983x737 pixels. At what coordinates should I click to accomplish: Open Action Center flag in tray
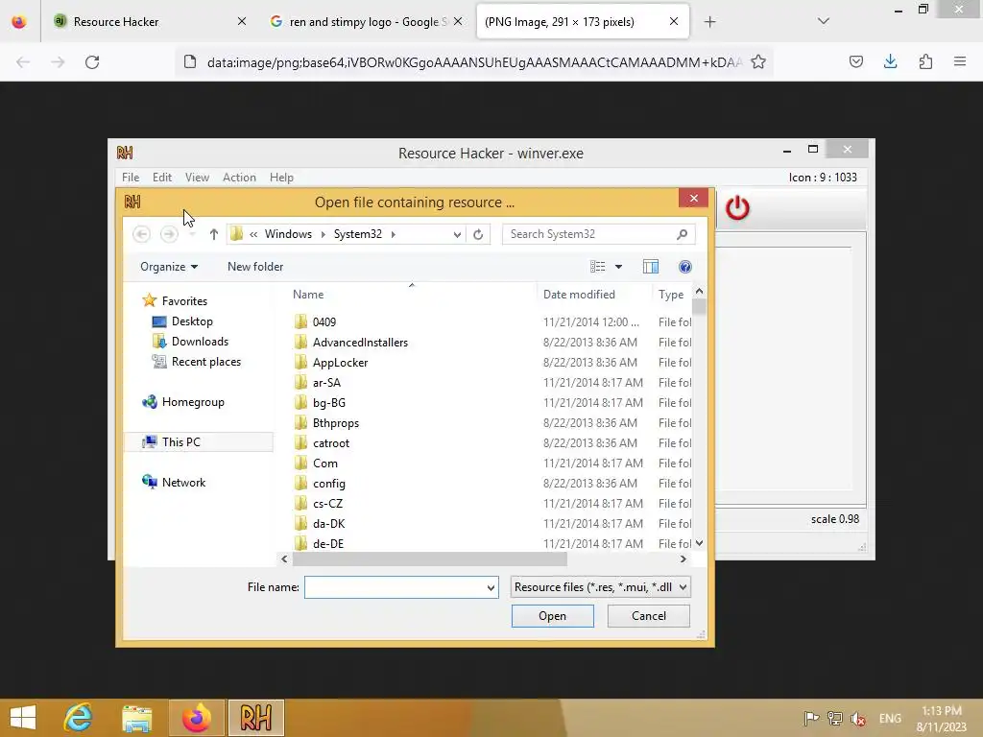[x=811, y=718]
